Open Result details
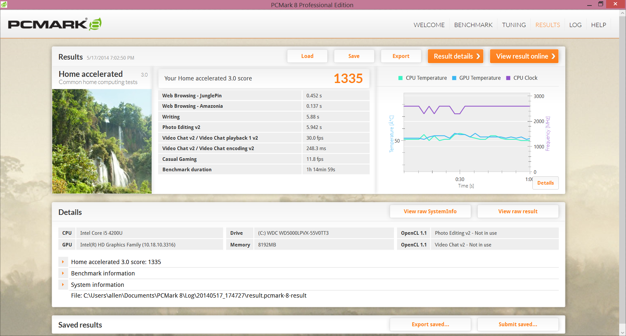Screen dimensions: 626x336 tap(455, 56)
